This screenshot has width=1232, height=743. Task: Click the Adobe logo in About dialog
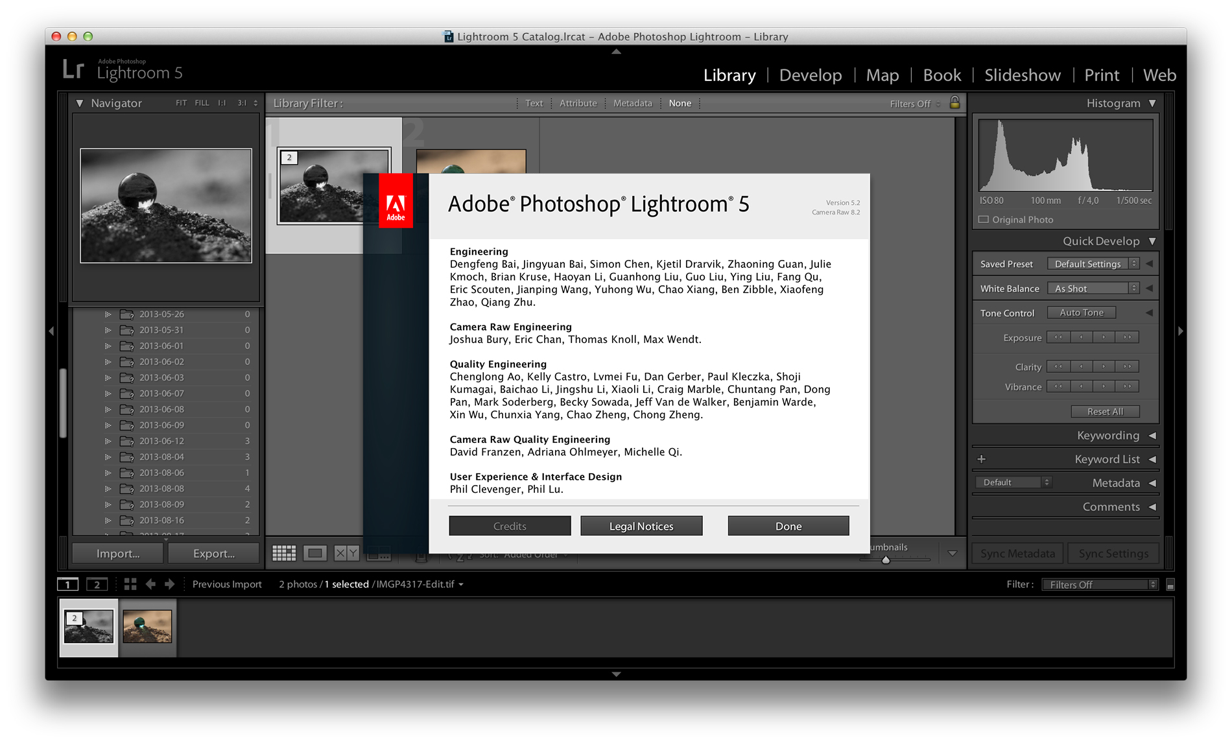tap(396, 200)
